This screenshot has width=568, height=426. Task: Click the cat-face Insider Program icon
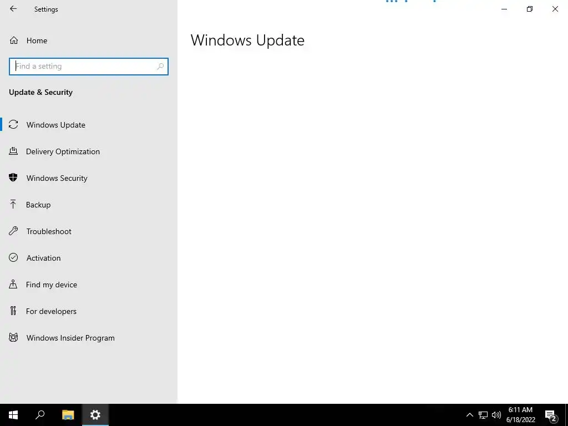click(x=13, y=338)
